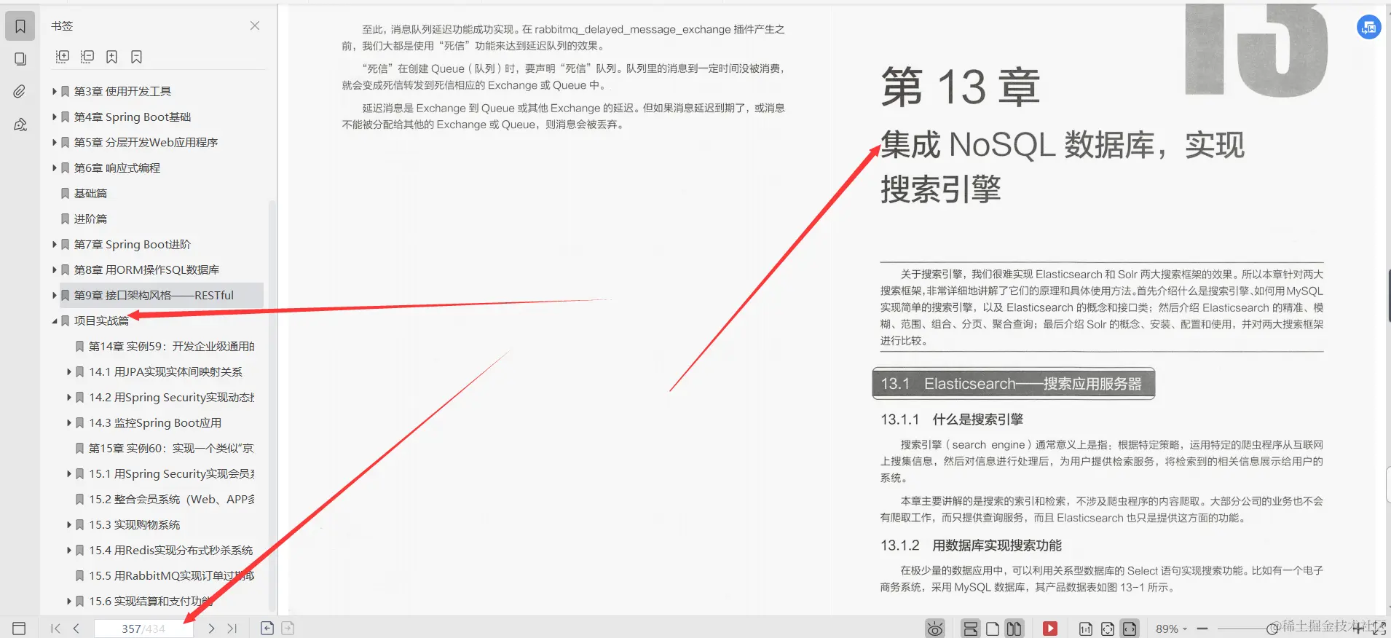
Task: Zoom out with the minus button
Action: click(1202, 629)
